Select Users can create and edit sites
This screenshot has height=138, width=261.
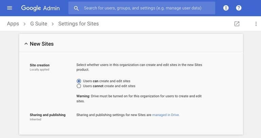[79, 81]
